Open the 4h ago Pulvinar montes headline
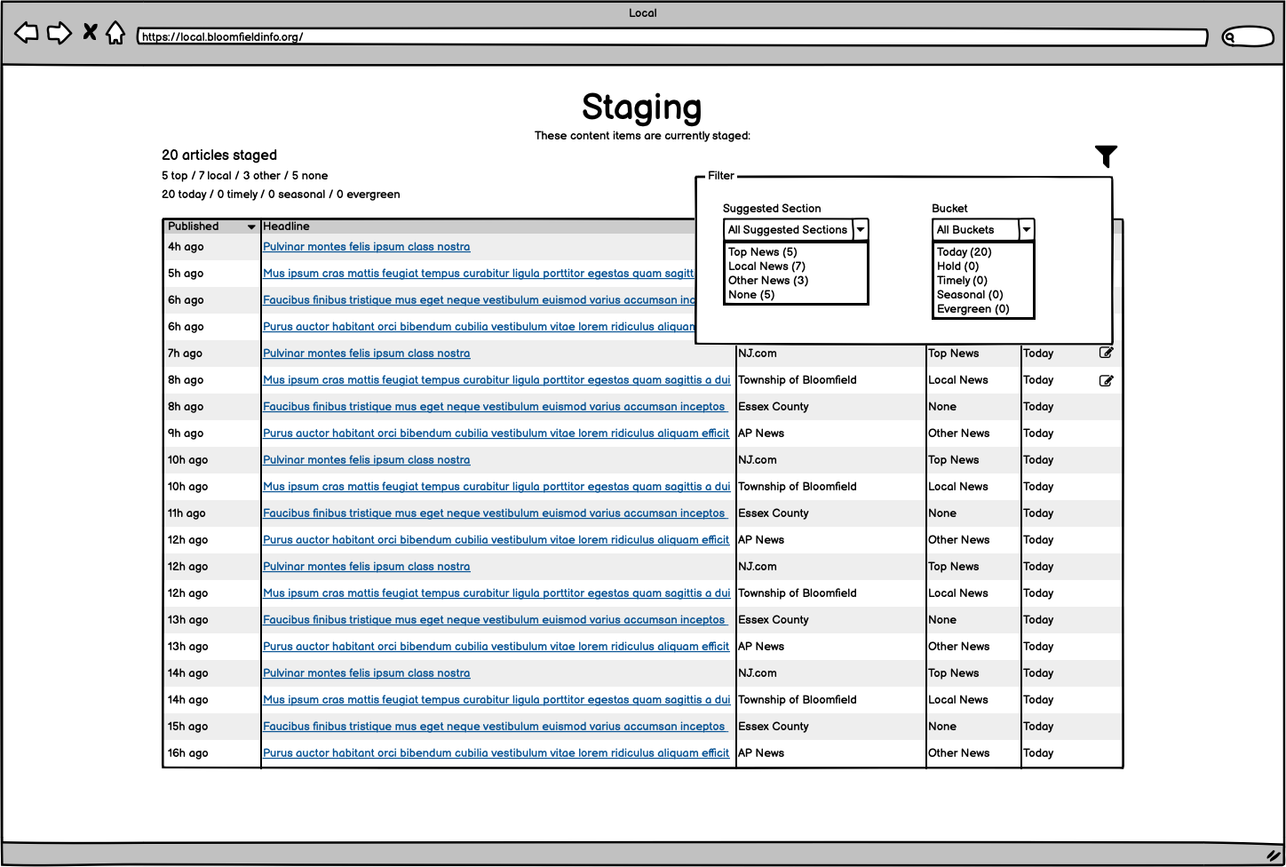This screenshot has width=1286, height=867. tap(366, 247)
